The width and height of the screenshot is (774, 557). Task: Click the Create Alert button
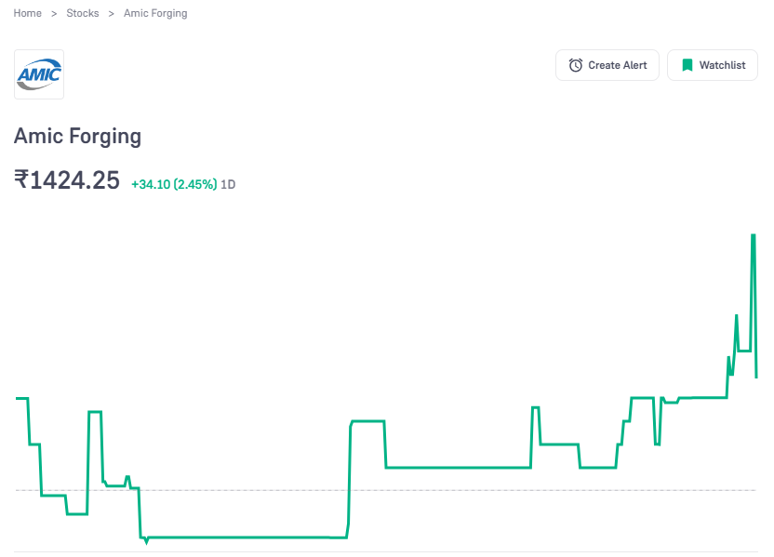[607, 65]
